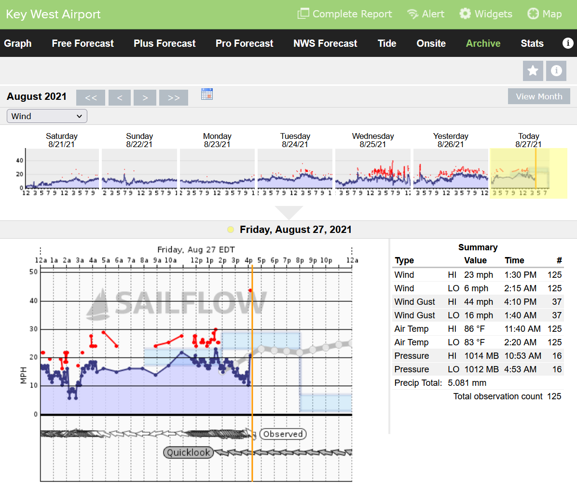Jump back with the << button
Image resolution: width=577 pixels, height=489 pixels.
[91, 97]
